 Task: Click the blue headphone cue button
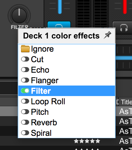pos(59,25)
